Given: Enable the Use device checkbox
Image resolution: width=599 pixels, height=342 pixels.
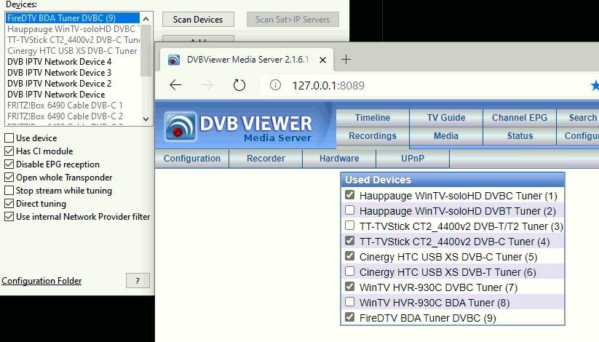Looking at the screenshot, I should pos(9,138).
